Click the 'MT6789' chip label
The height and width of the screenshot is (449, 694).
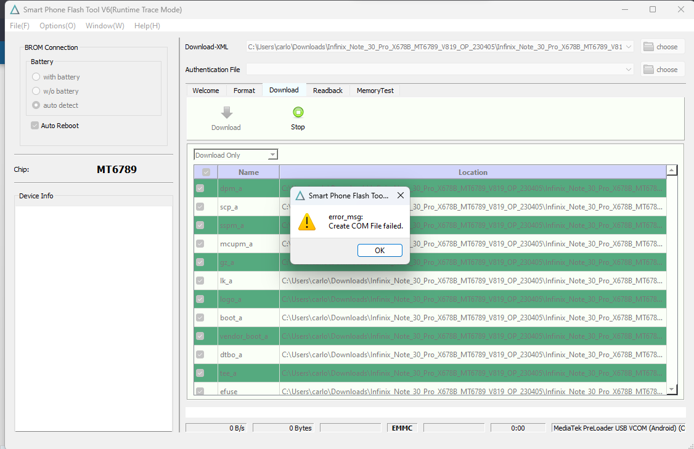[117, 169]
